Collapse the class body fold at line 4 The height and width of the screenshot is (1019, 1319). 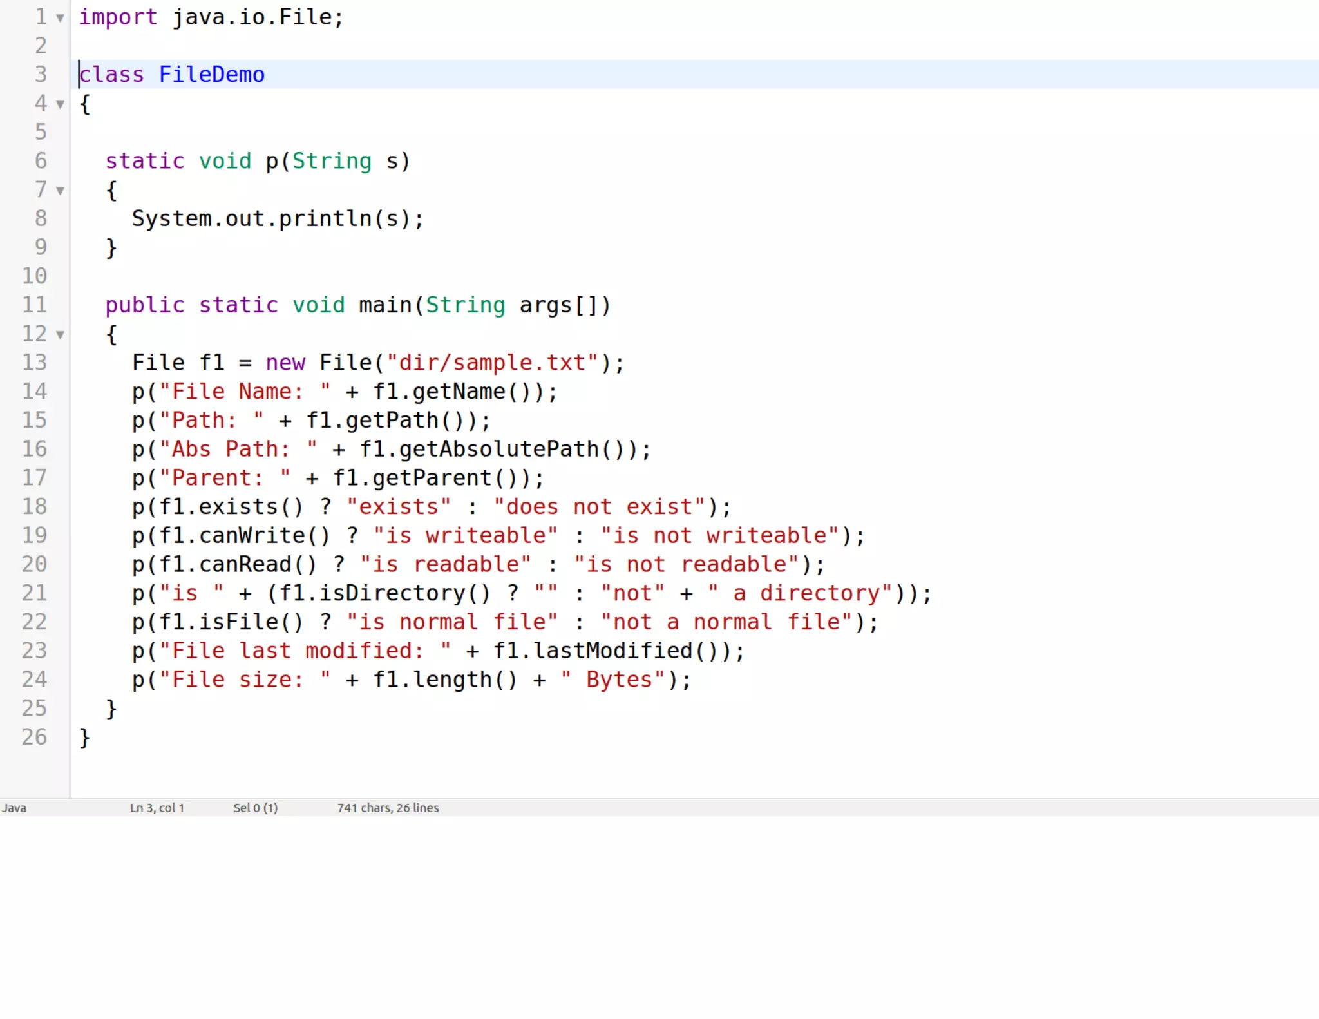[60, 104]
